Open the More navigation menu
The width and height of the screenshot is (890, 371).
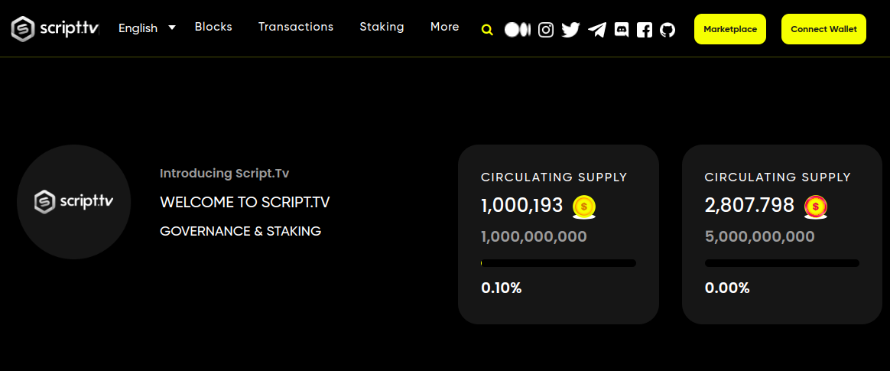pyautogui.click(x=444, y=27)
